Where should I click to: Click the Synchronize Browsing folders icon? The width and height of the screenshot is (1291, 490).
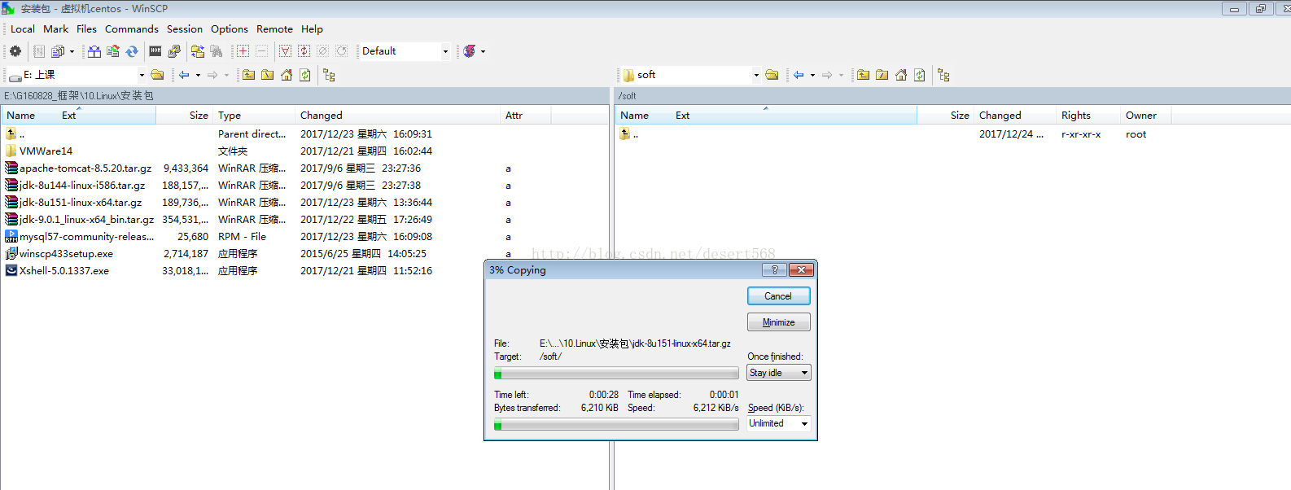point(198,51)
